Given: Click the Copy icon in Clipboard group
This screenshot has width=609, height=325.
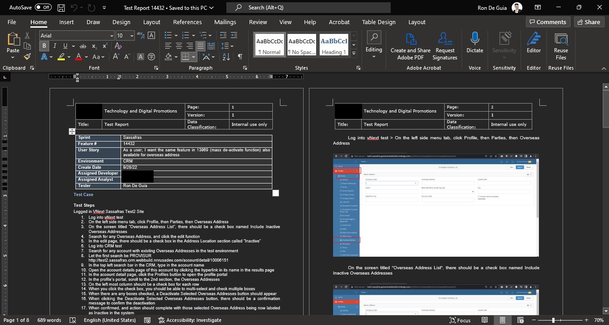Looking at the screenshot, I should point(27,46).
